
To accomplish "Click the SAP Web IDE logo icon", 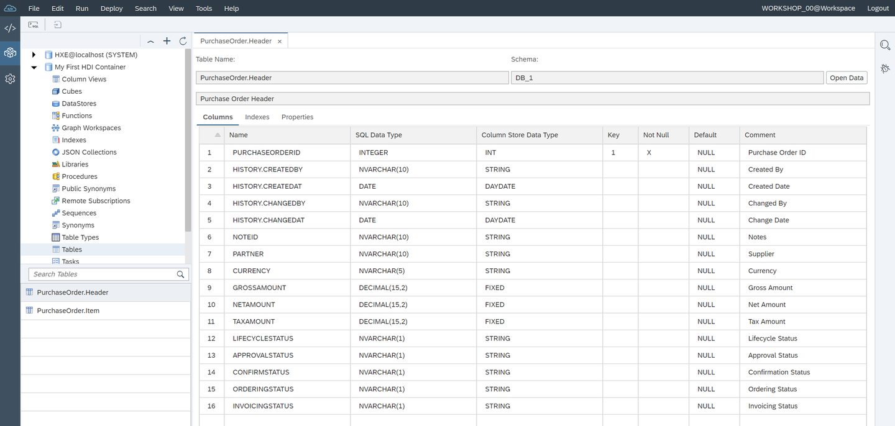I will click(x=10, y=8).
